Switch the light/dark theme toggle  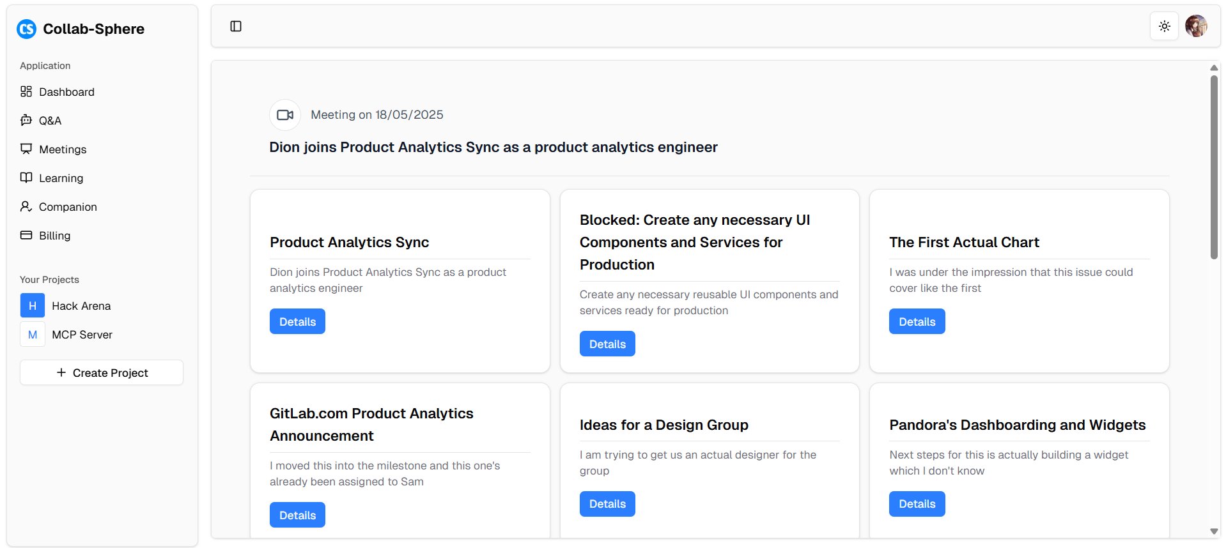[x=1164, y=26]
